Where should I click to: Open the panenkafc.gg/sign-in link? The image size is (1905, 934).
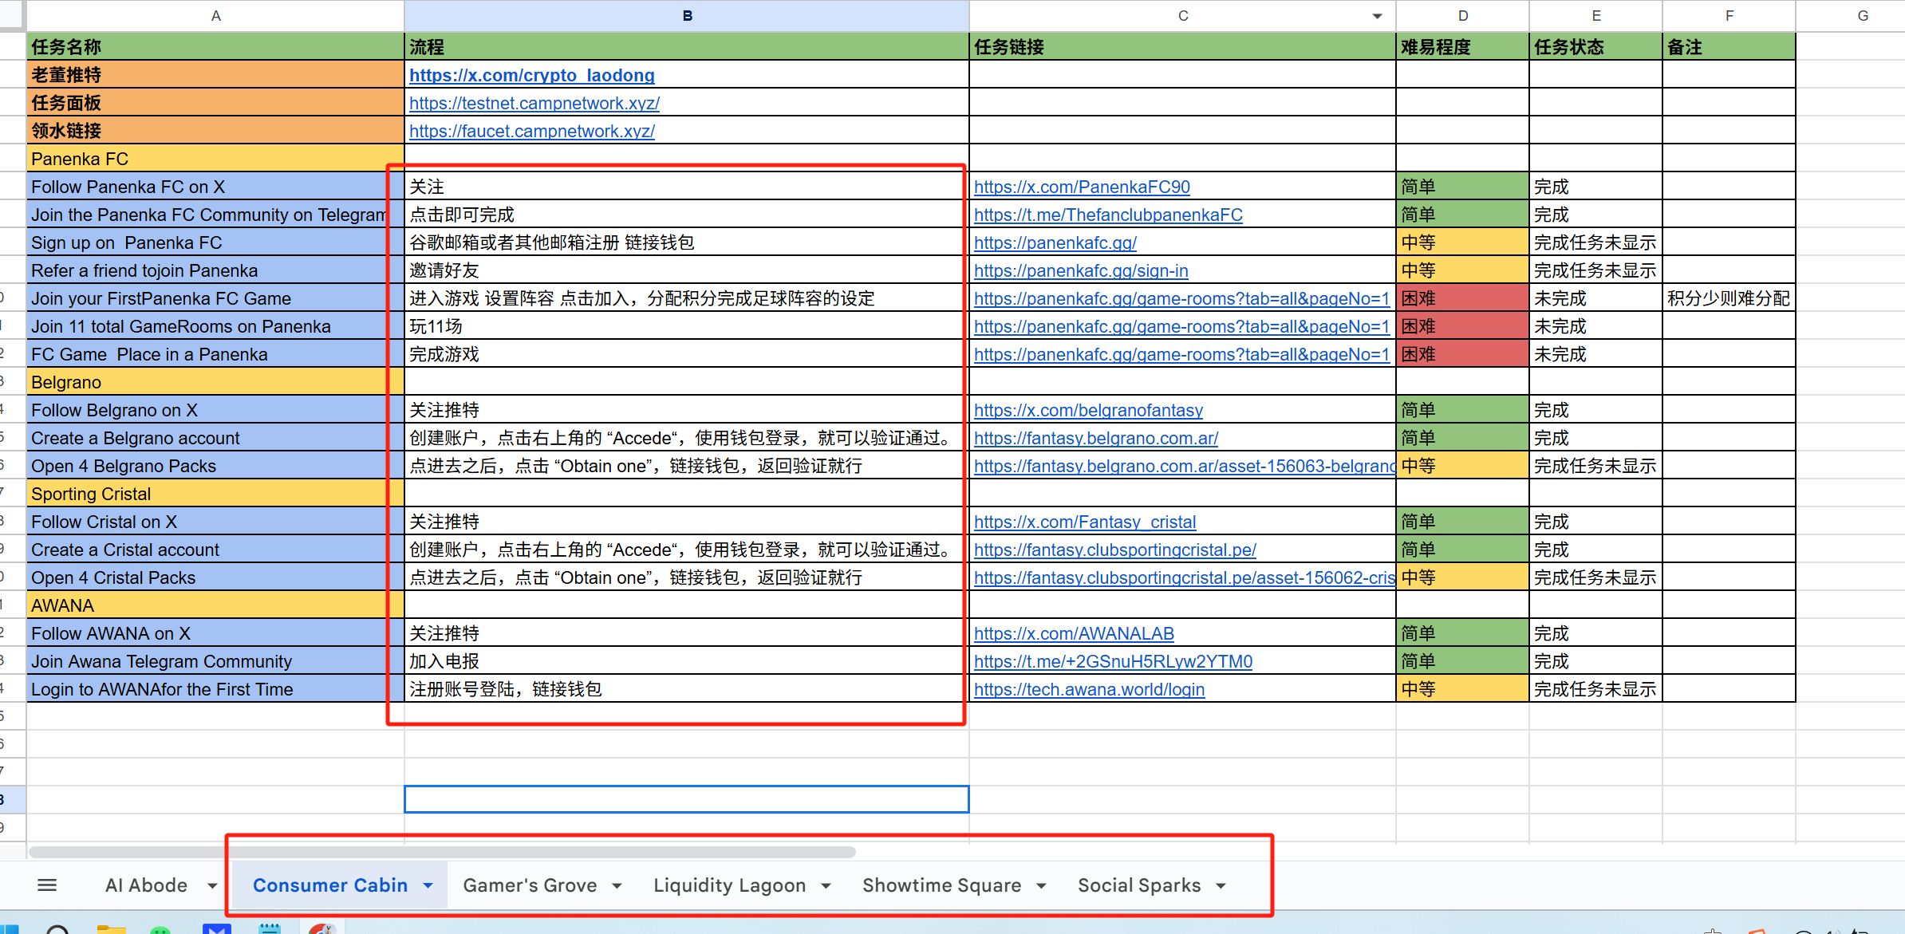(1081, 270)
